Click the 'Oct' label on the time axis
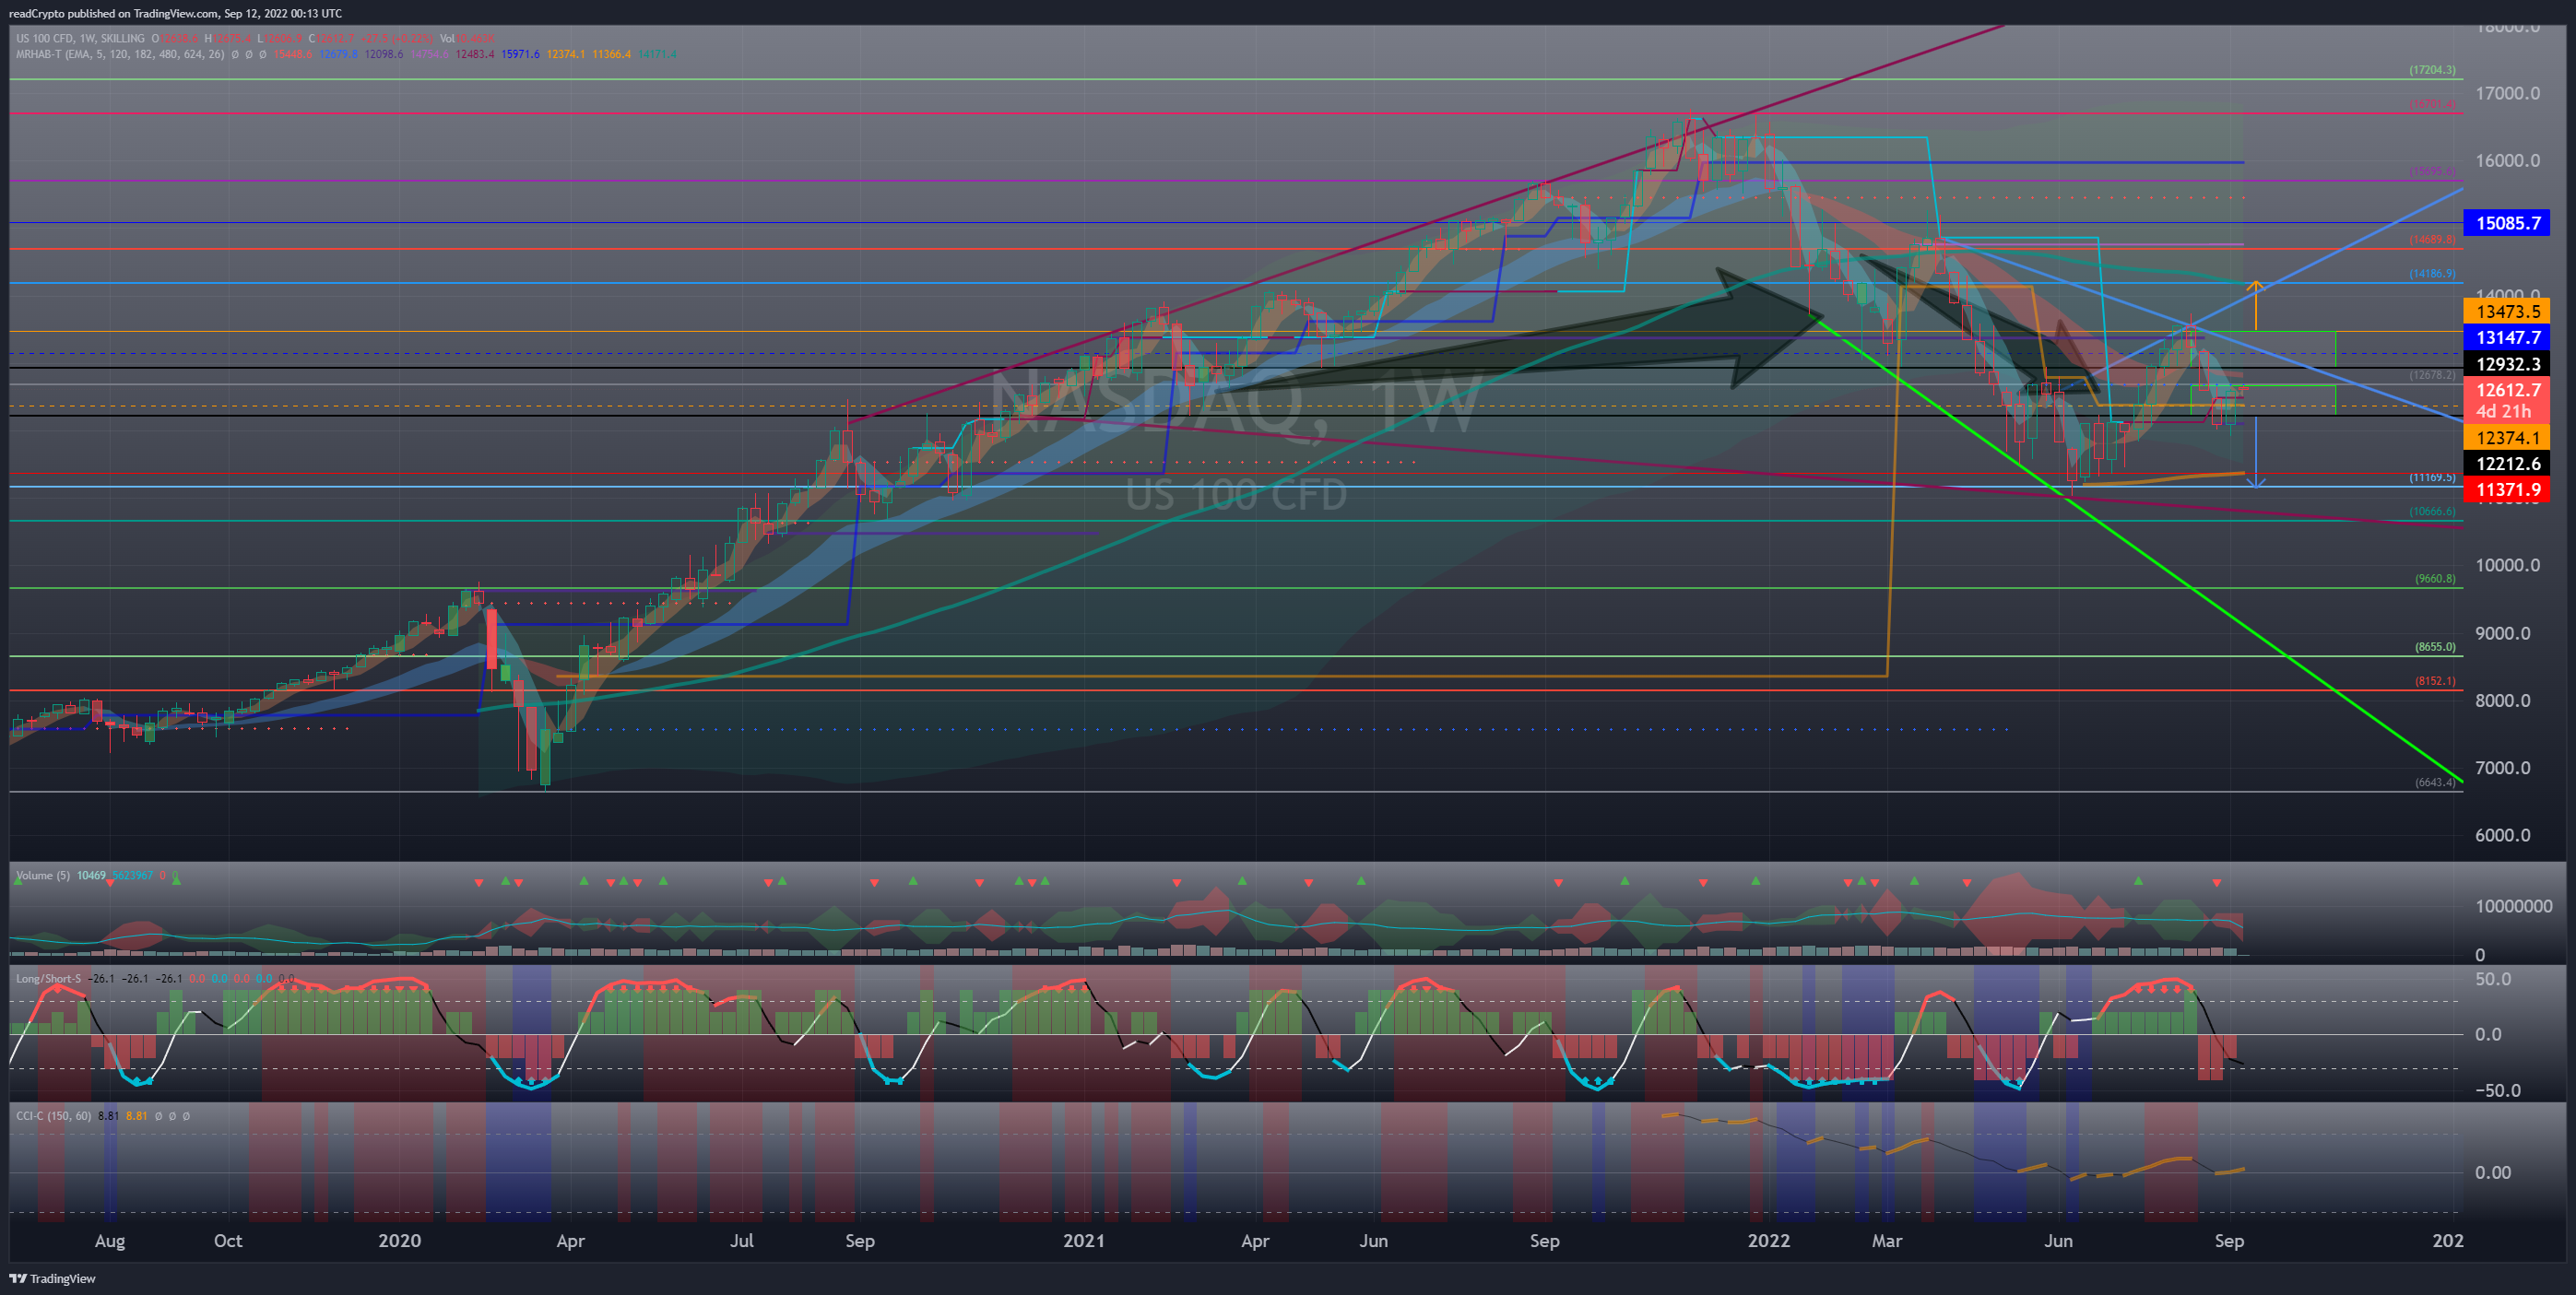 point(228,1241)
